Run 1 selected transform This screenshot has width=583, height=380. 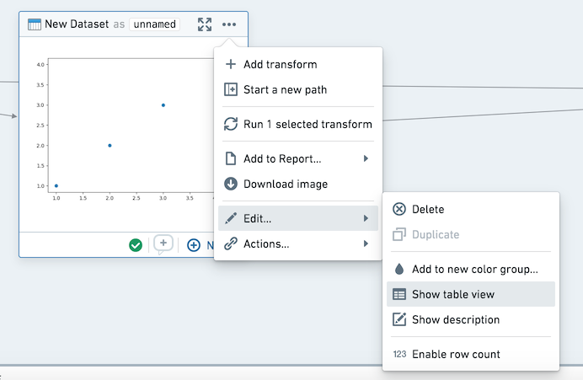click(x=298, y=124)
